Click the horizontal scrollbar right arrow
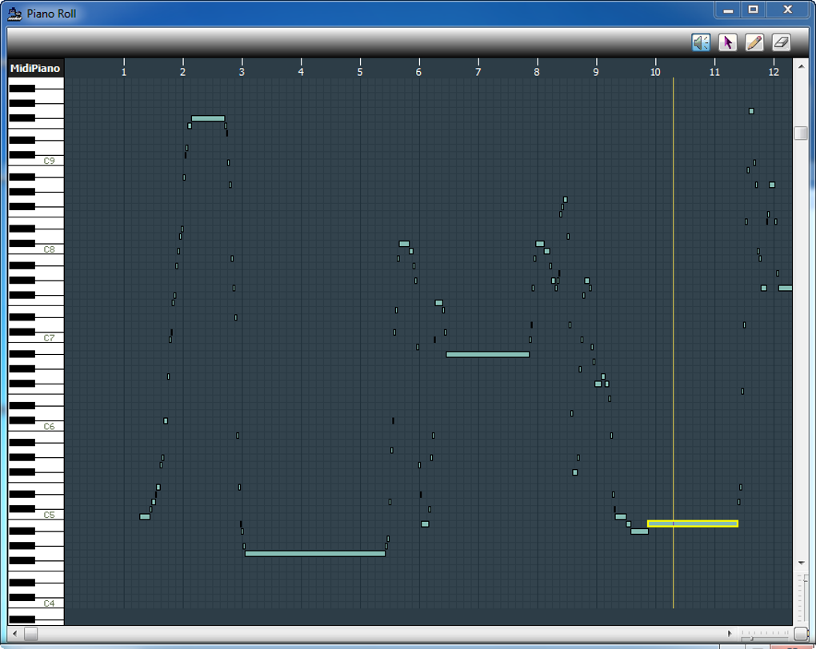The width and height of the screenshot is (816, 649). (x=730, y=633)
